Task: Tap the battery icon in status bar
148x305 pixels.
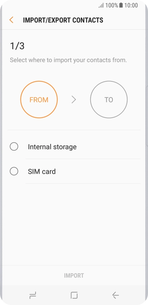Action: (x=121, y=5)
